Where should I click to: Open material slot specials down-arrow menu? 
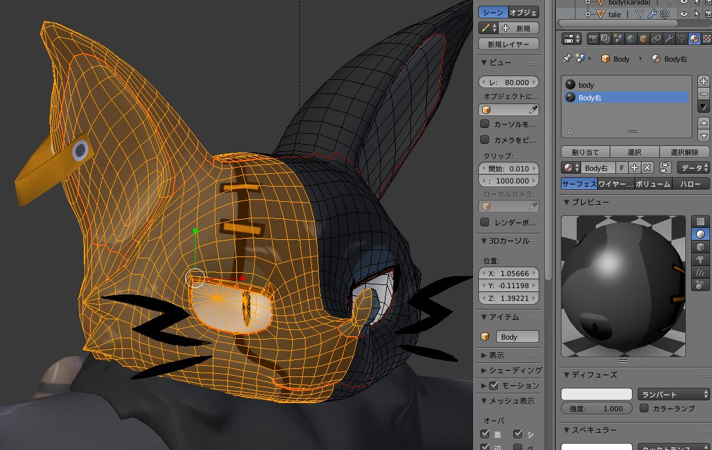[703, 107]
